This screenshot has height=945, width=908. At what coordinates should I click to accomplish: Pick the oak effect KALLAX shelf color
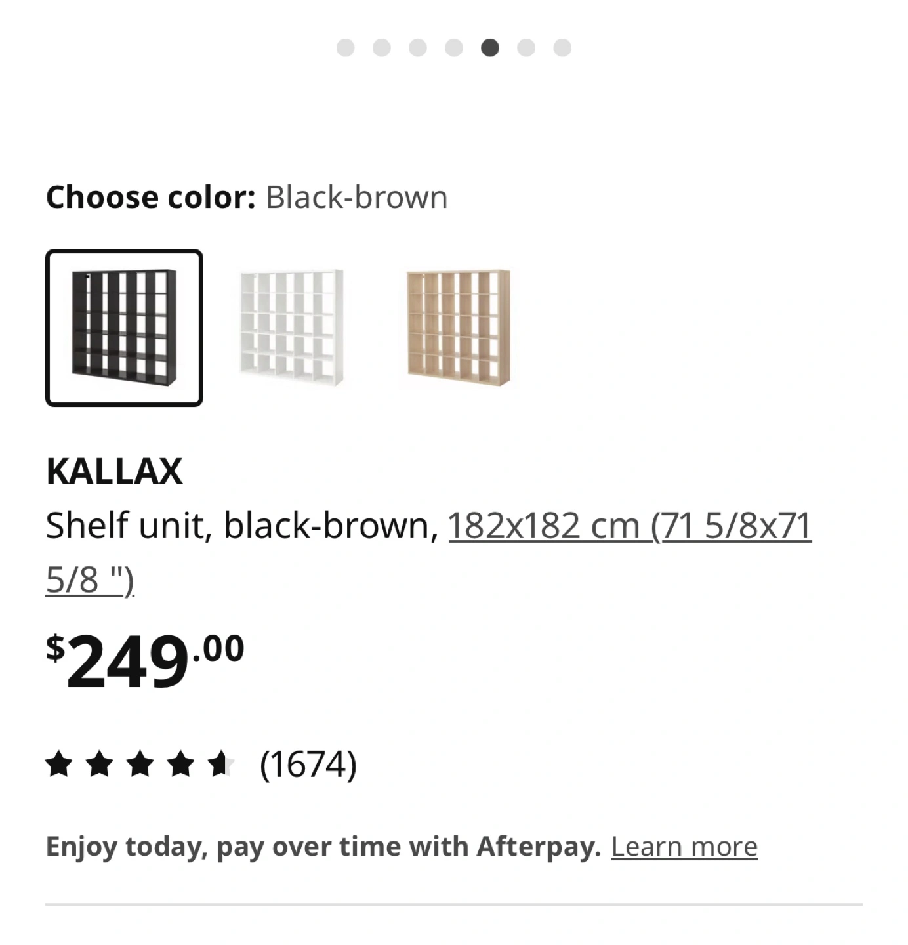(459, 327)
